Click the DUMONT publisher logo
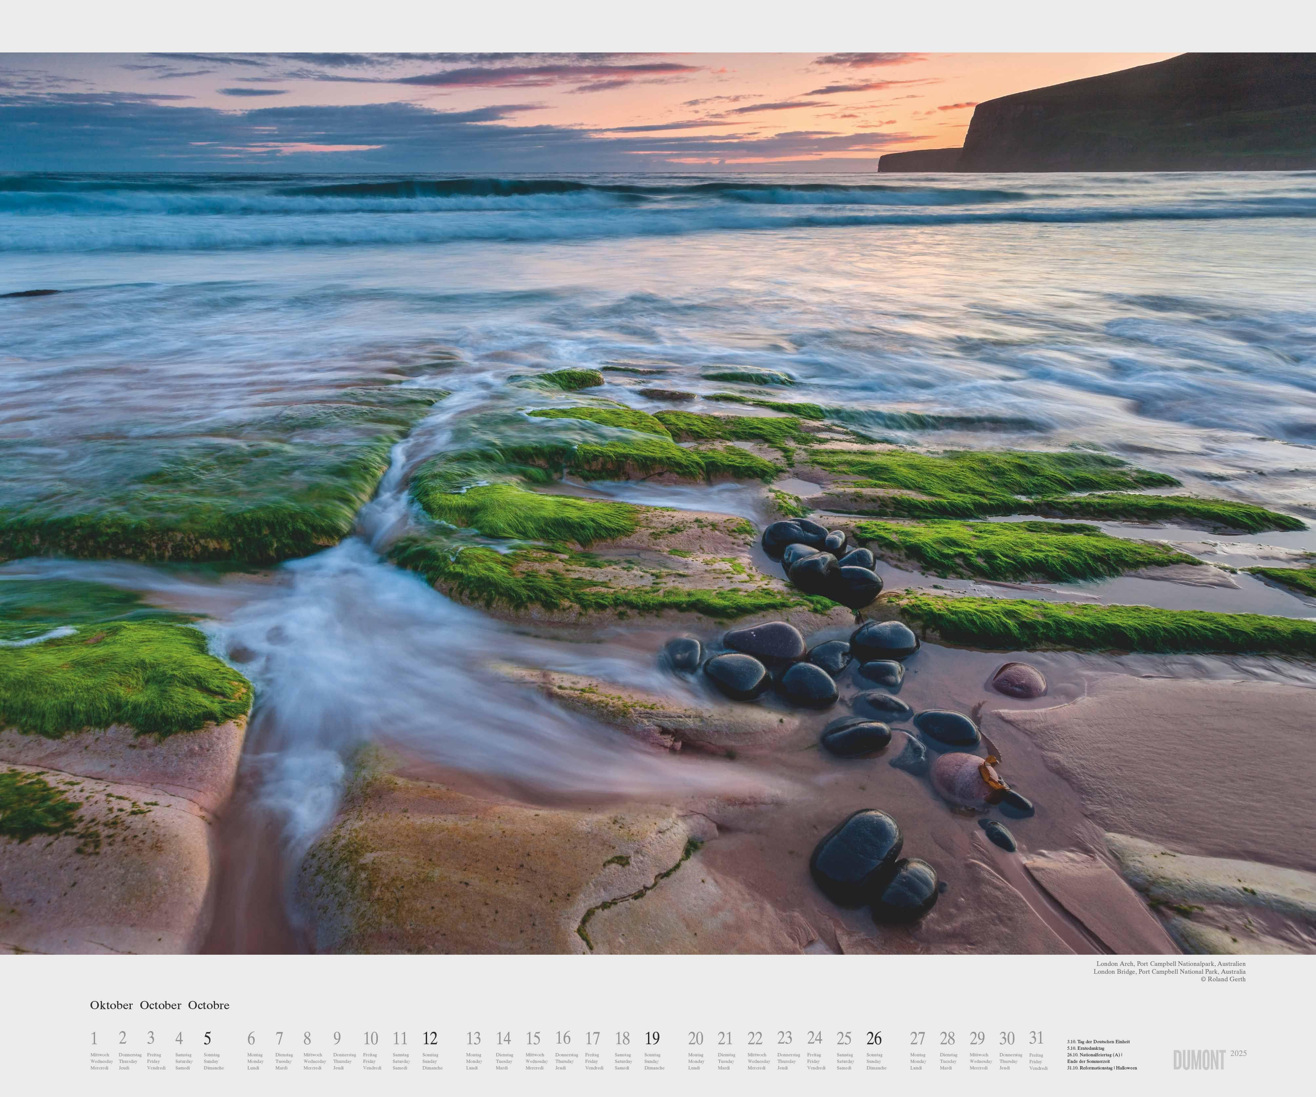The height and width of the screenshot is (1097, 1316). pos(1199,1060)
